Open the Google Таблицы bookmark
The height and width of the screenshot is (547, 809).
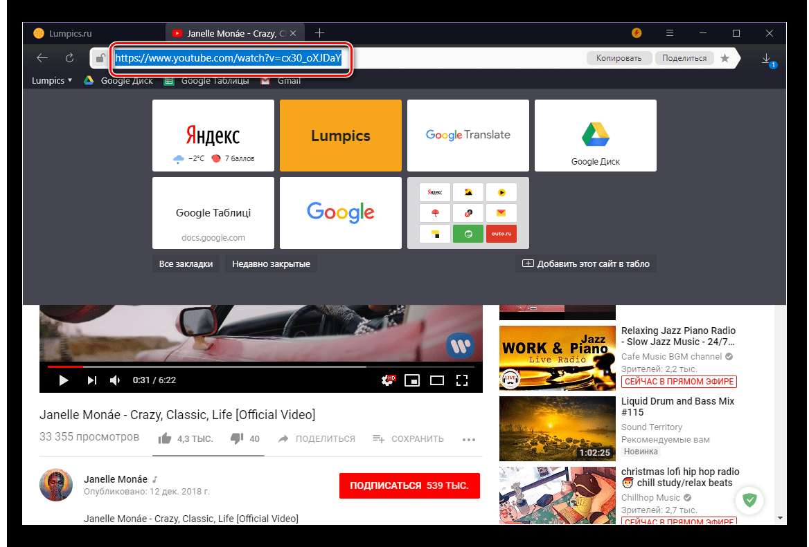206,80
